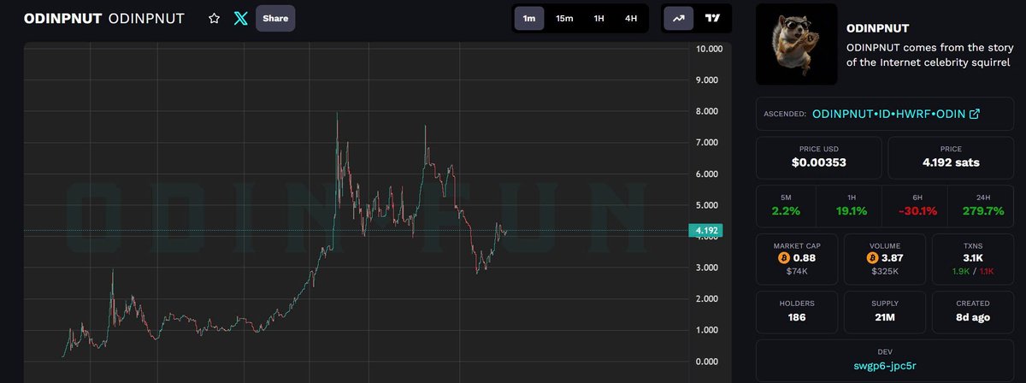Select the 1H chart interval
Screen dimensions: 1026x383
click(x=598, y=18)
